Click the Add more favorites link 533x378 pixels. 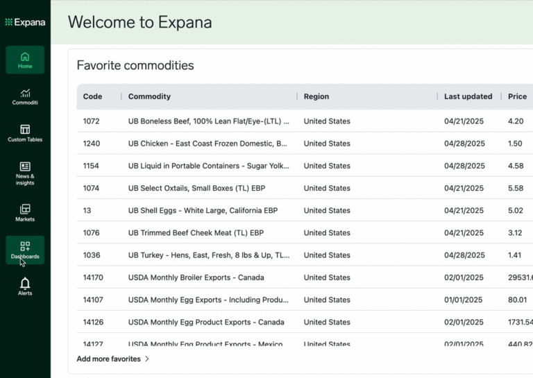tap(108, 359)
